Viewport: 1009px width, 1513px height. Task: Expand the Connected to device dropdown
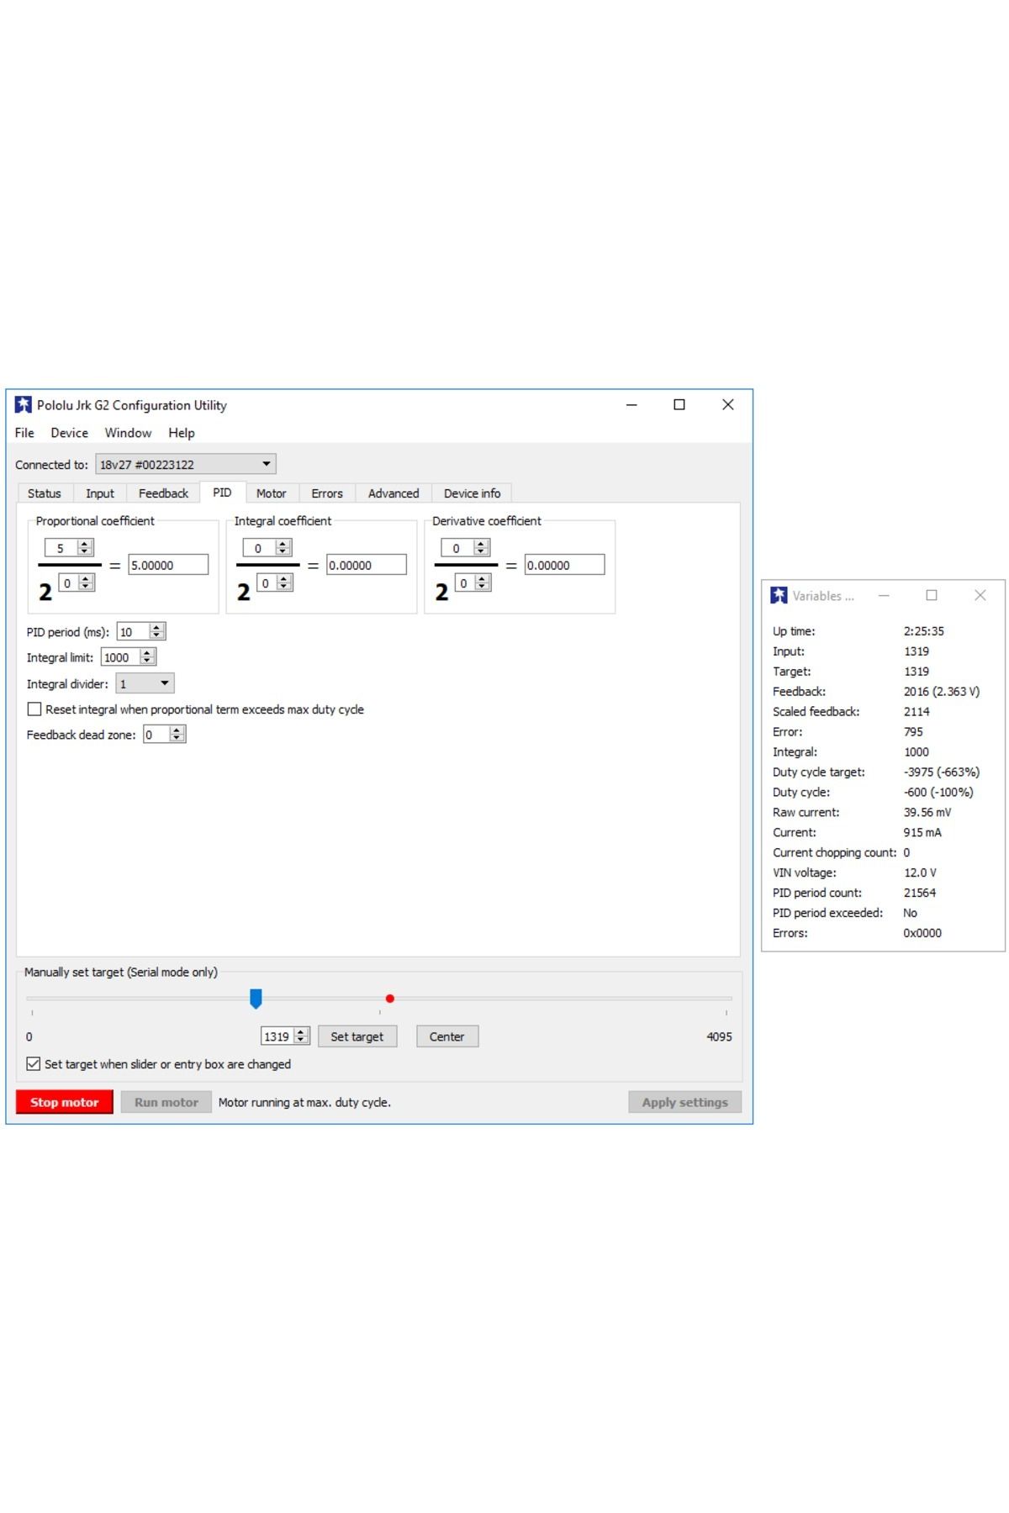click(x=186, y=464)
